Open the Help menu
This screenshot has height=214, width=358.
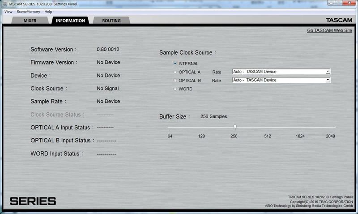[48, 12]
